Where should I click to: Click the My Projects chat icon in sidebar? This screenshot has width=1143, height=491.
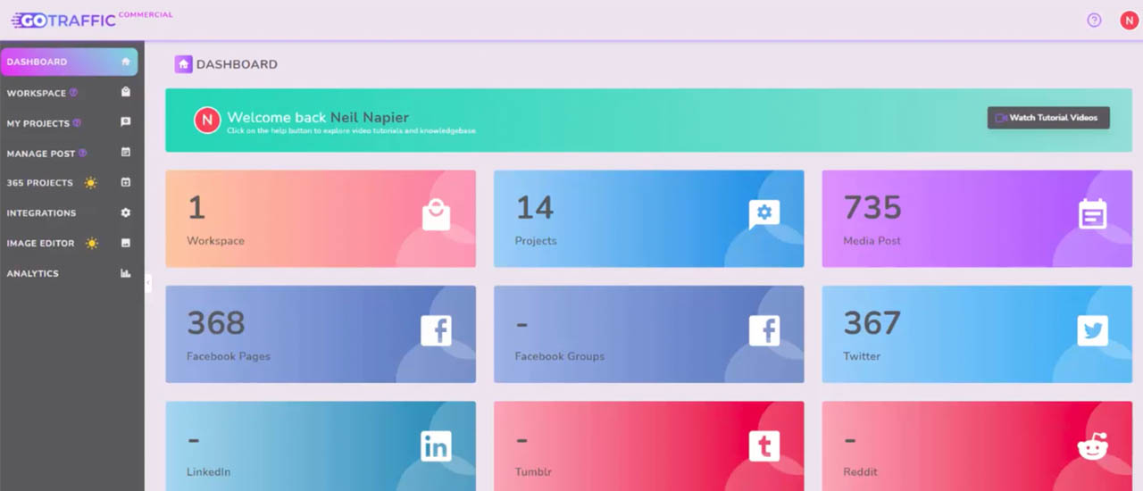click(126, 122)
